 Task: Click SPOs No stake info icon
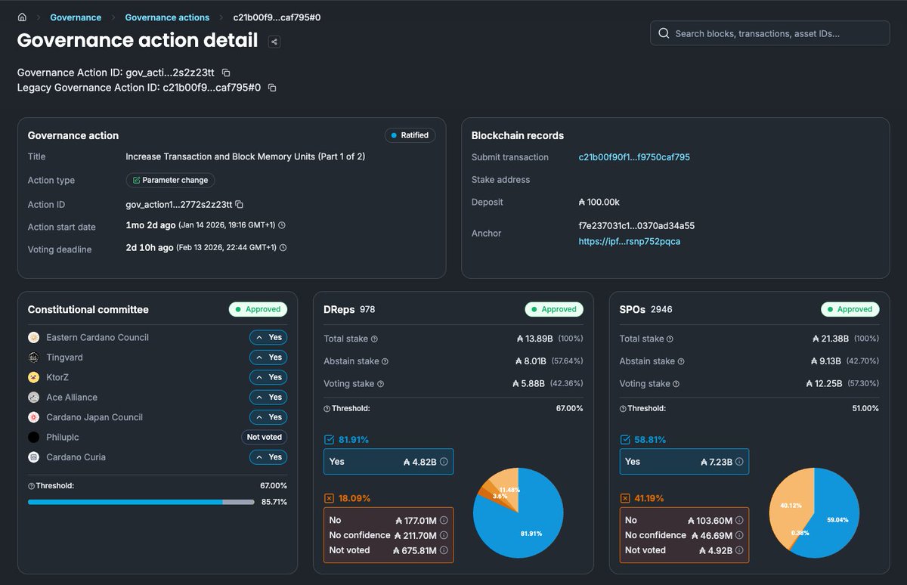coord(739,520)
